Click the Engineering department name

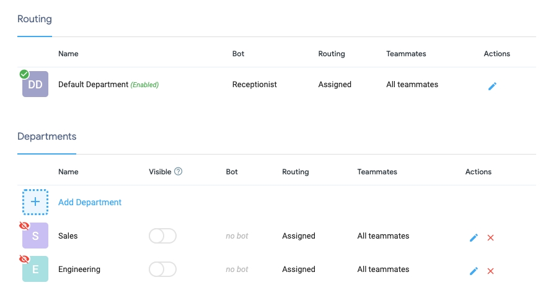(79, 270)
